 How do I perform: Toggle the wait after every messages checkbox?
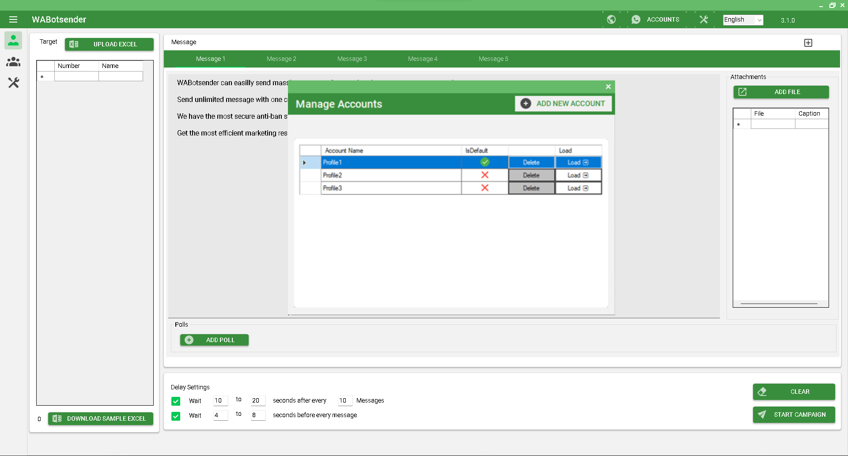tap(176, 401)
